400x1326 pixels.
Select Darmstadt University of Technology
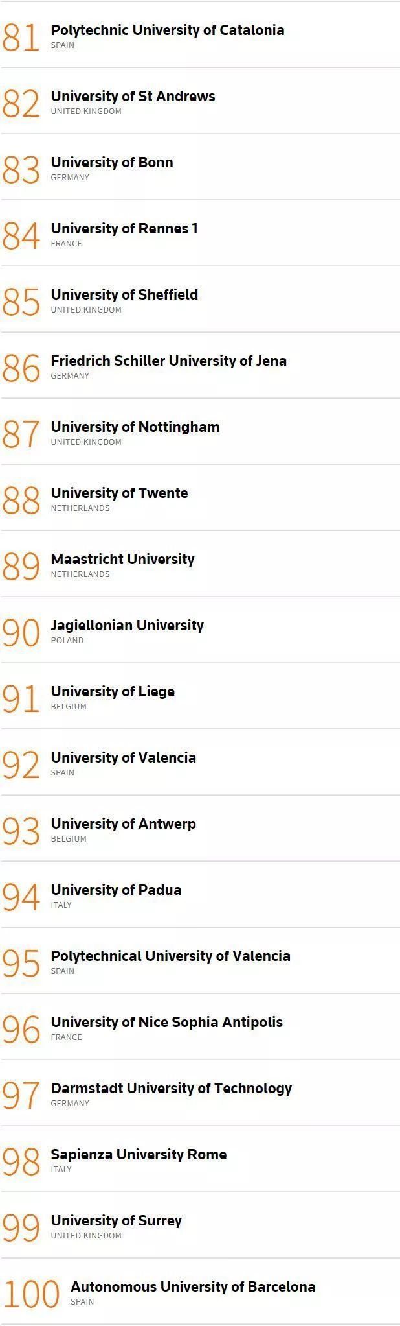click(x=171, y=1089)
